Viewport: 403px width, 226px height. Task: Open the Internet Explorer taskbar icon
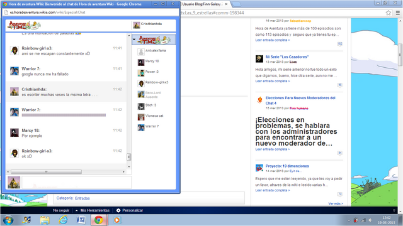click(x=63, y=220)
